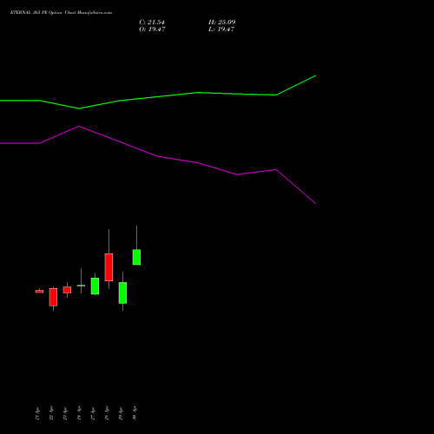
Task: Select the first green candlestick body
Action: 95,286
